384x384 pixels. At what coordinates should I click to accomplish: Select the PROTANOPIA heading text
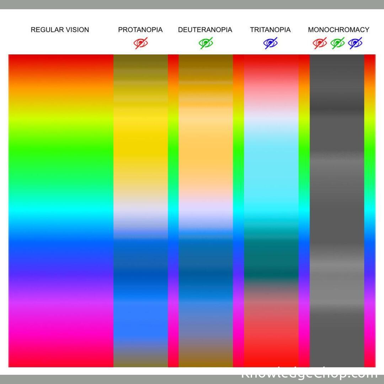tap(140, 30)
